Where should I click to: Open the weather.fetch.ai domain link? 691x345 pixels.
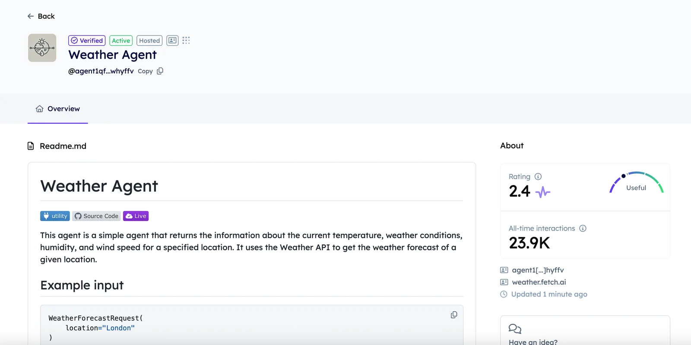539,282
